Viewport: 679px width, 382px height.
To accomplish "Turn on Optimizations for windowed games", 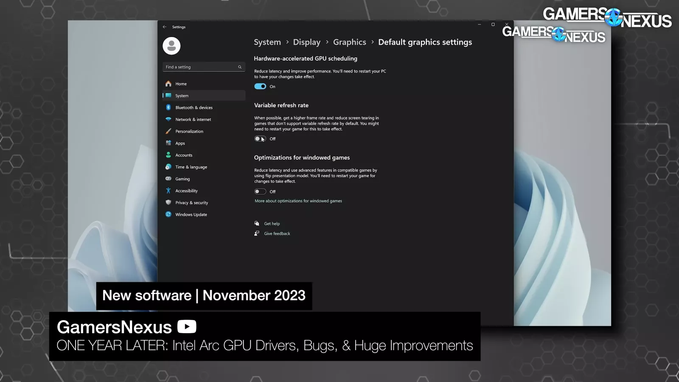I will pyautogui.click(x=260, y=191).
